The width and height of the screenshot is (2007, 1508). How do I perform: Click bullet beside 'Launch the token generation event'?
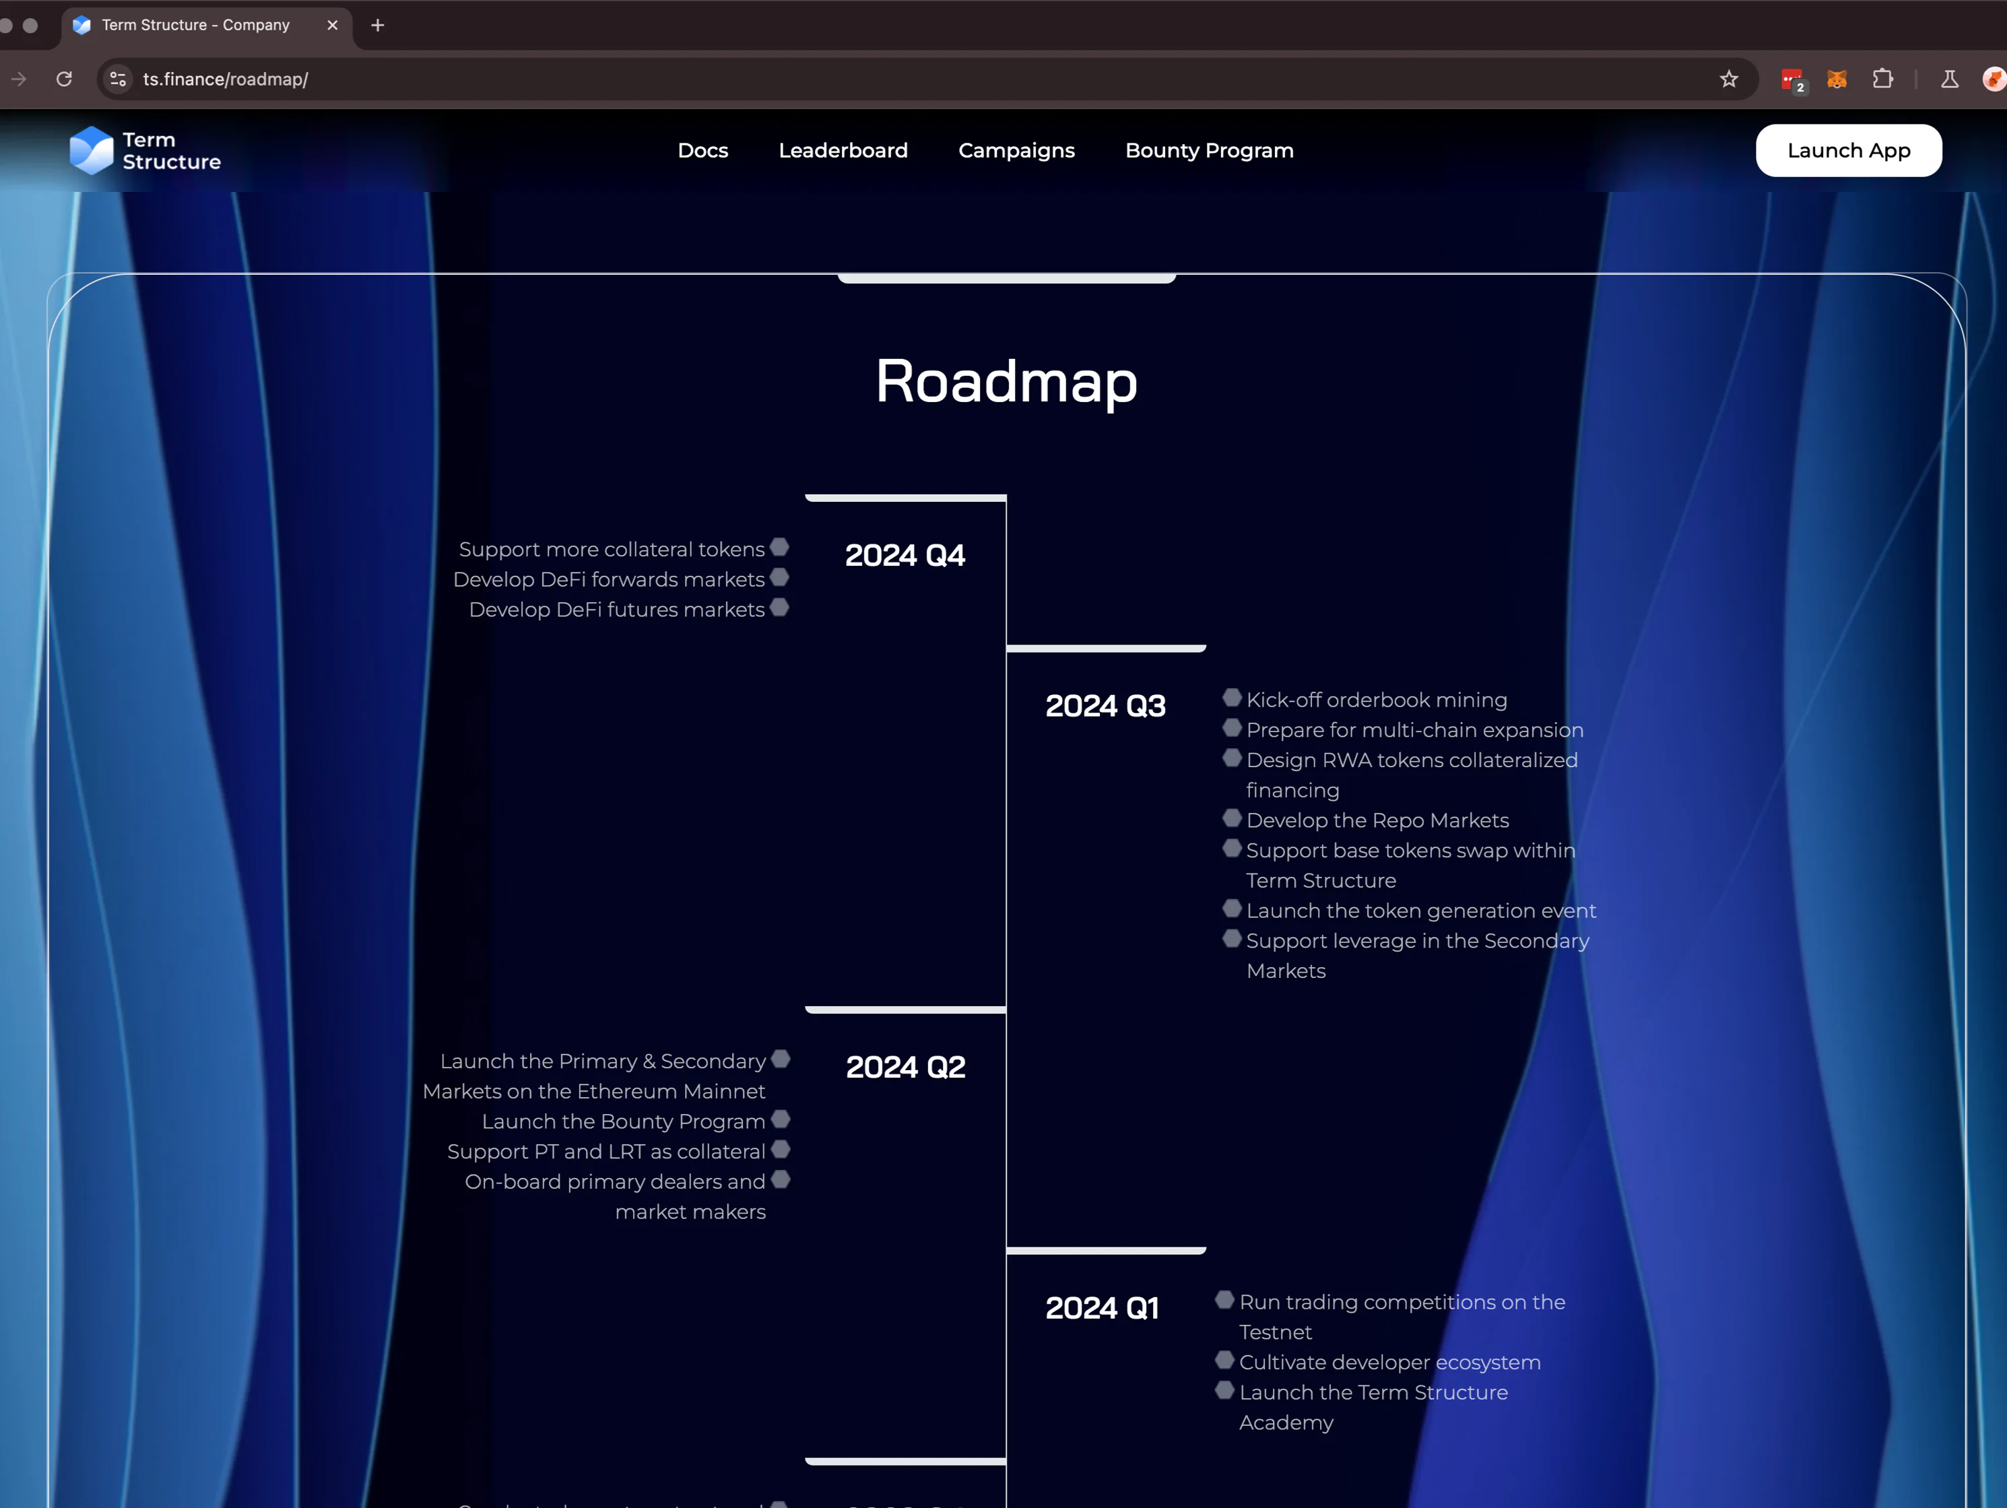[x=1232, y=909]
